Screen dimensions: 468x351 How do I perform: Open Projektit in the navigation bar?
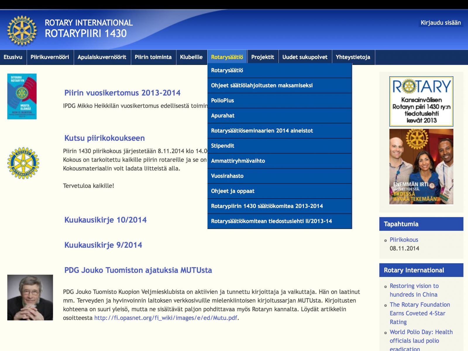click(263, 57)
